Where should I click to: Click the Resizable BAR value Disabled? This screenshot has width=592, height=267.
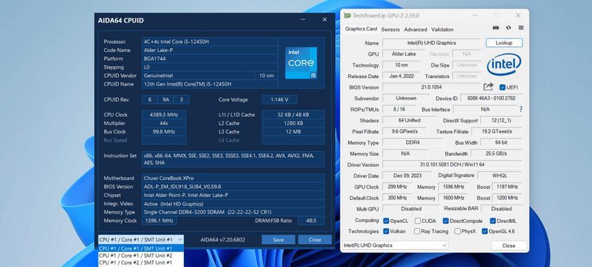(x=501, y=209)
